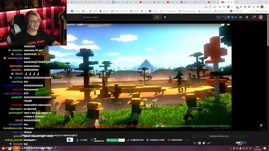The image size is (269, 151).
Task: Open the YouTube apps grid icon
Action: 247,17
